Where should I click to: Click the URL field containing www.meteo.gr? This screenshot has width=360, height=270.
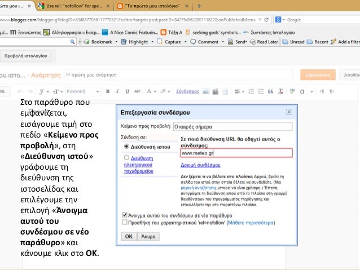[x=236, y=152]
